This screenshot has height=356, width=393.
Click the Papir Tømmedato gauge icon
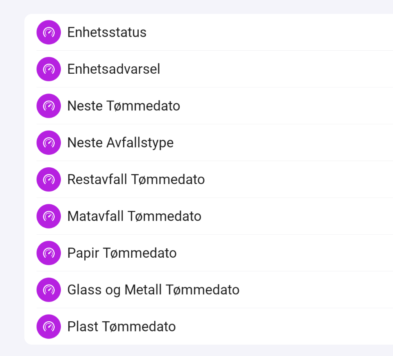pyautogui.click(x=48, y=253)
